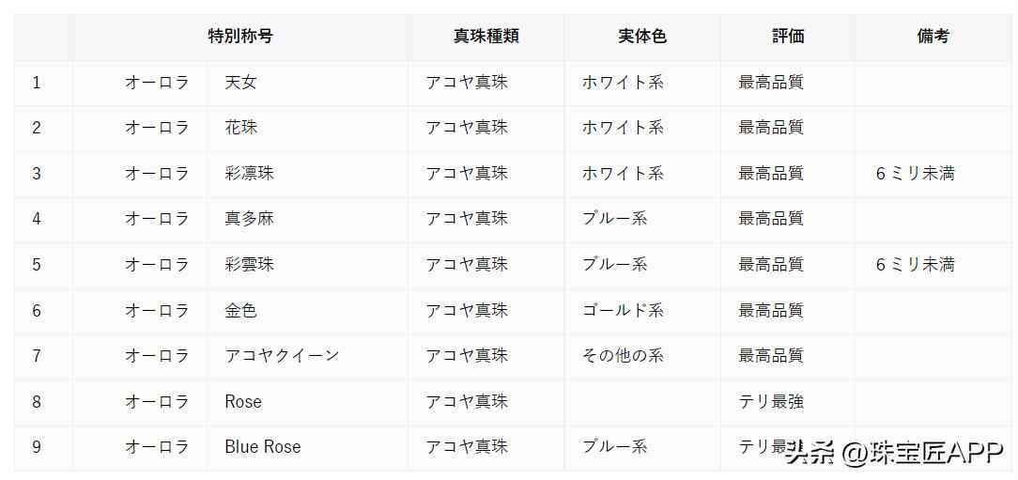Click the 評価 column header
Screen dimensions: 1018x480
coord(788,37)
